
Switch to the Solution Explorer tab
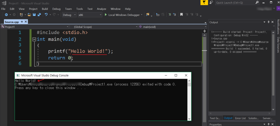[x=254, y=118]
